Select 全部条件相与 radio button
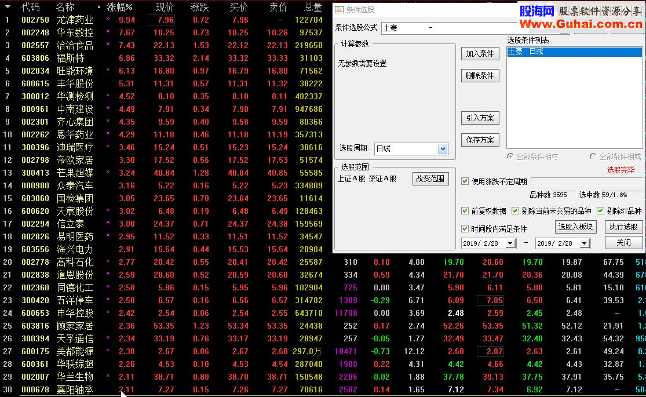The image size is (646, 397). point(510,156)
